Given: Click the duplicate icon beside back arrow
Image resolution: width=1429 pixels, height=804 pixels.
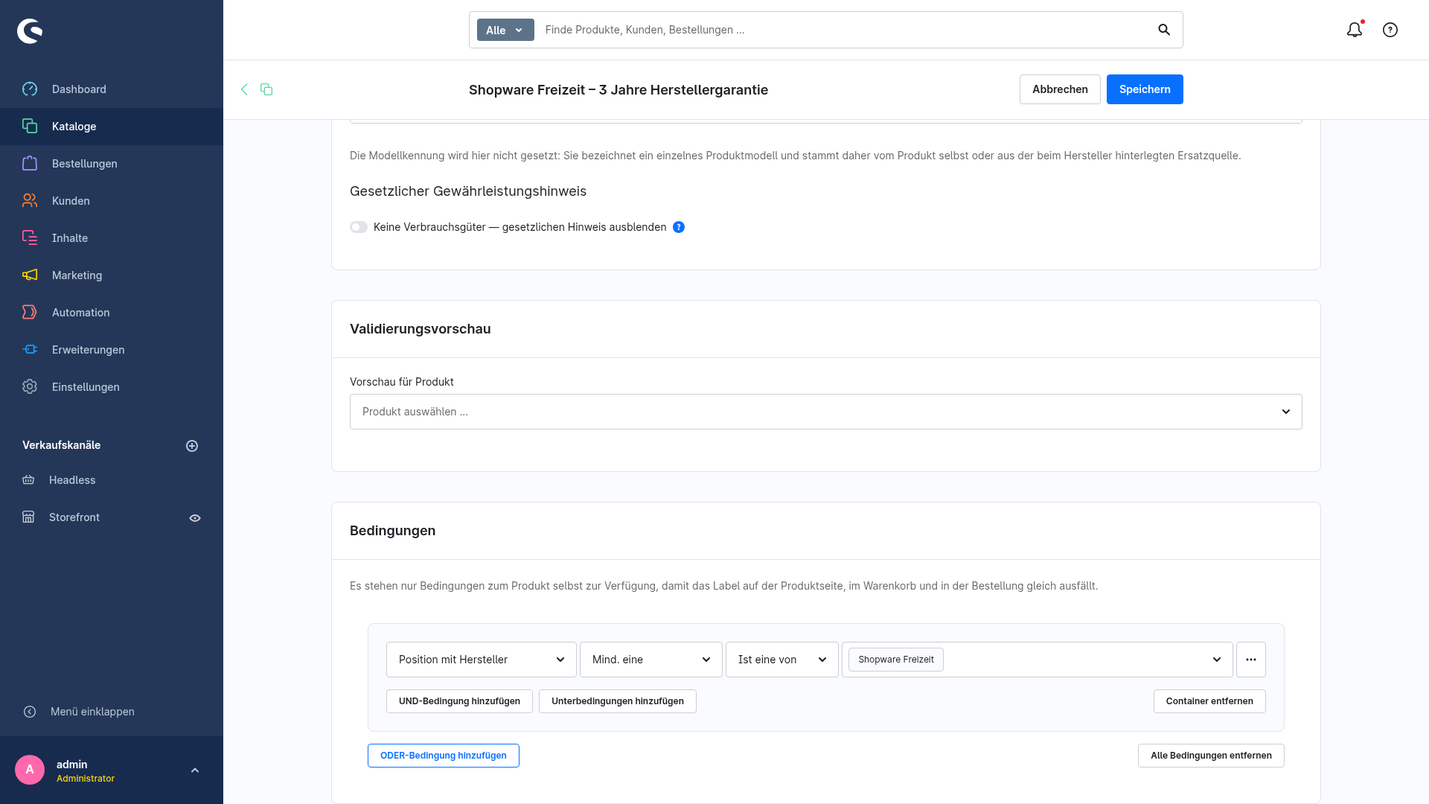Looking at the screenshot, I should coord(266,89).
